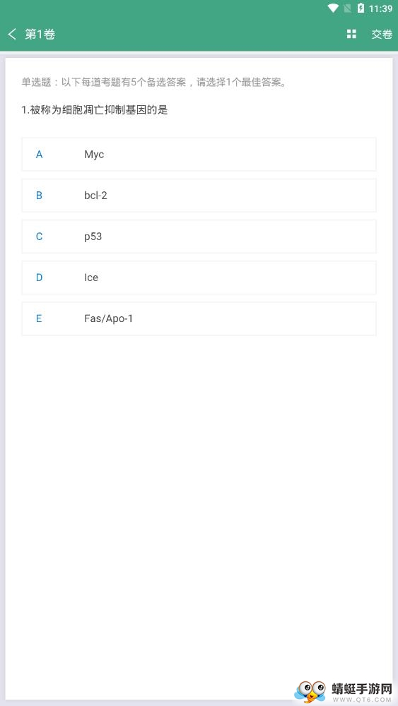
Task: Pick p53 as the answer
Action: pos(199,237)
